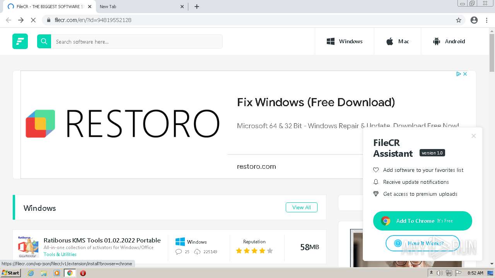Open AdChoices info triangle icon
Image resolution: width=495 pixels, height=278 pixels.
click(459, 74)
